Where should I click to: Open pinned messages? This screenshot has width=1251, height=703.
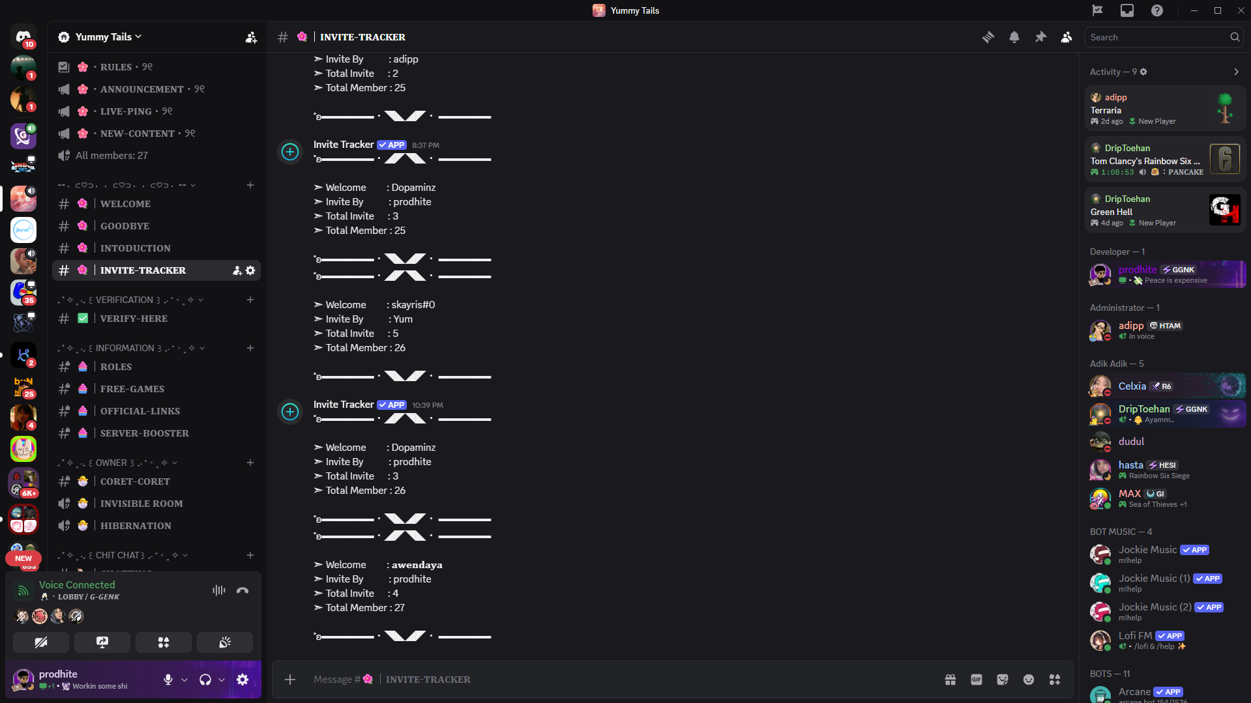pyautogui.click(x=1040, y=37)
